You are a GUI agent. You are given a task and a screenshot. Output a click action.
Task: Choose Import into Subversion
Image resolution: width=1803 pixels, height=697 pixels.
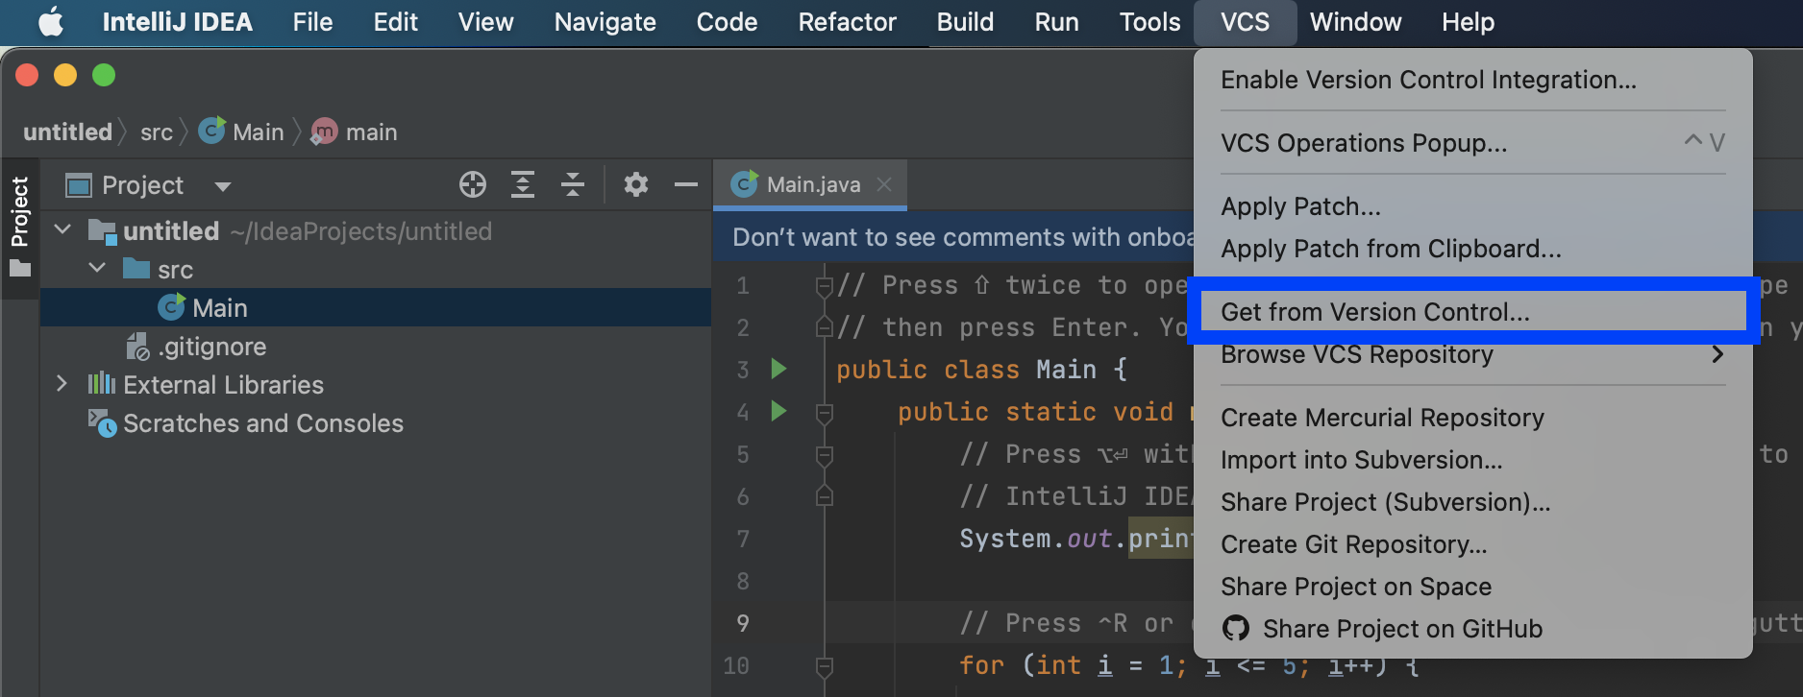click(x=1472, y=460)
